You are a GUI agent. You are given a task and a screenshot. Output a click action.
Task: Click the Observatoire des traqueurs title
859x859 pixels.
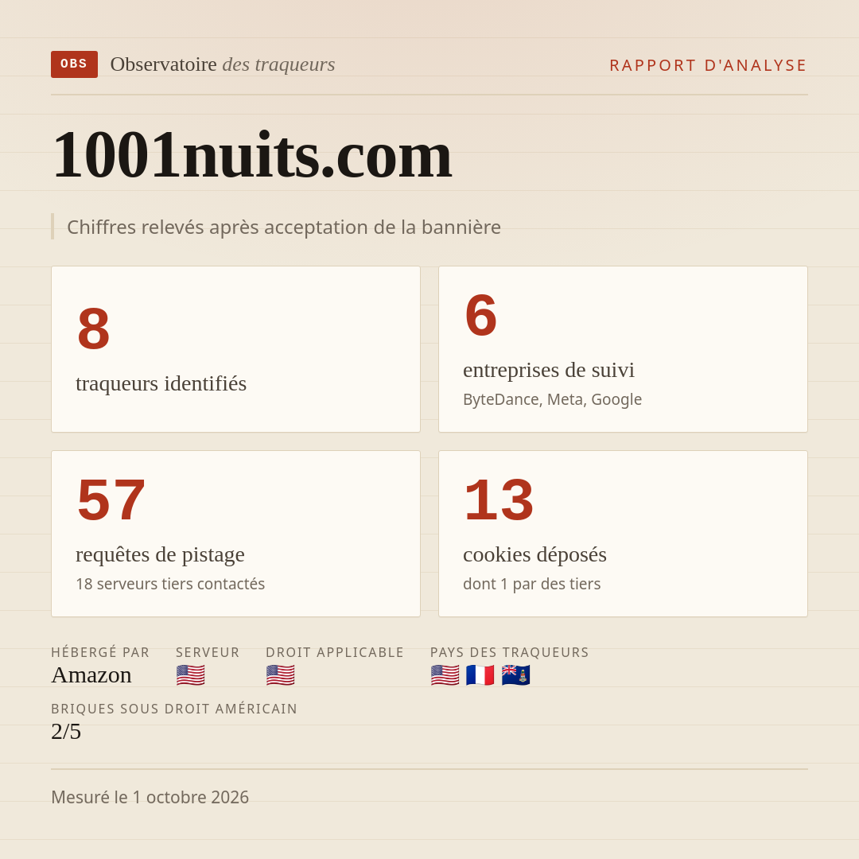click(223, 64)
